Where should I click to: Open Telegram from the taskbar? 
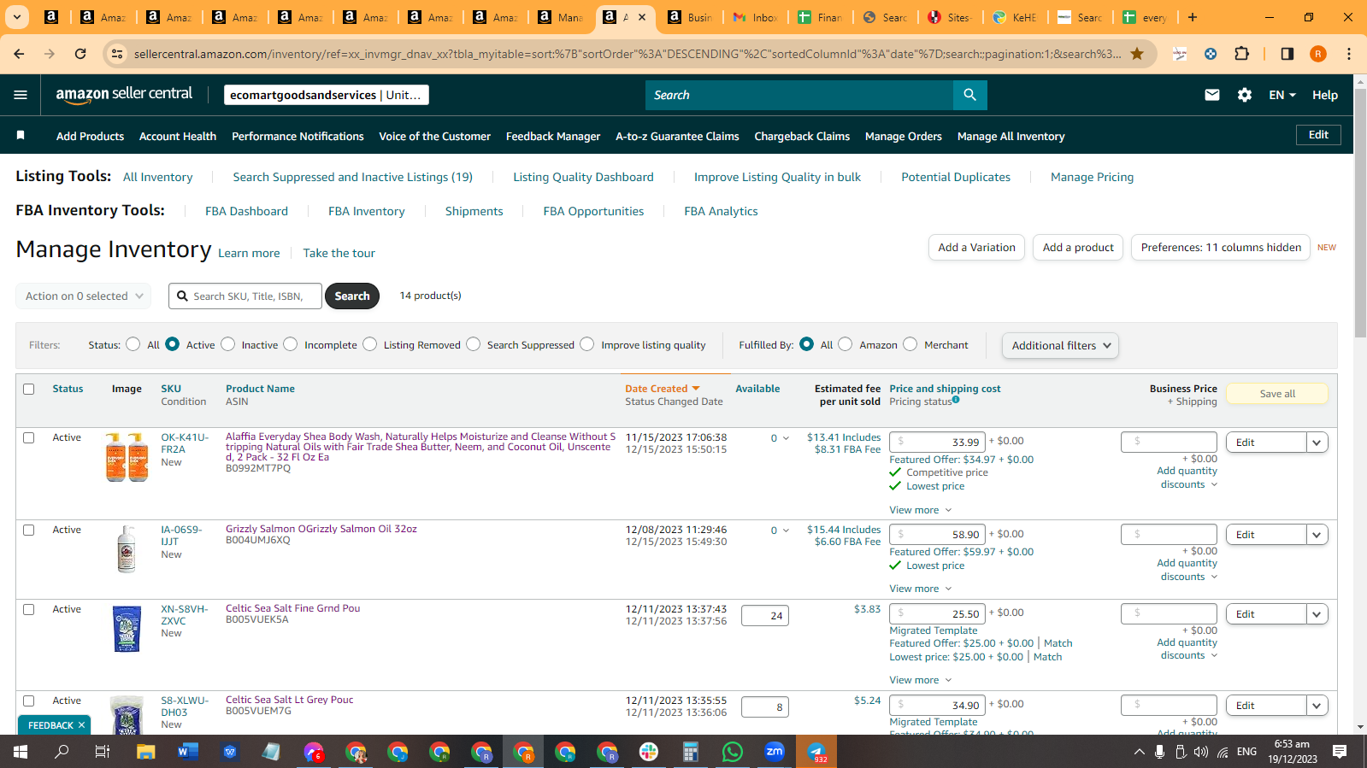816,752
